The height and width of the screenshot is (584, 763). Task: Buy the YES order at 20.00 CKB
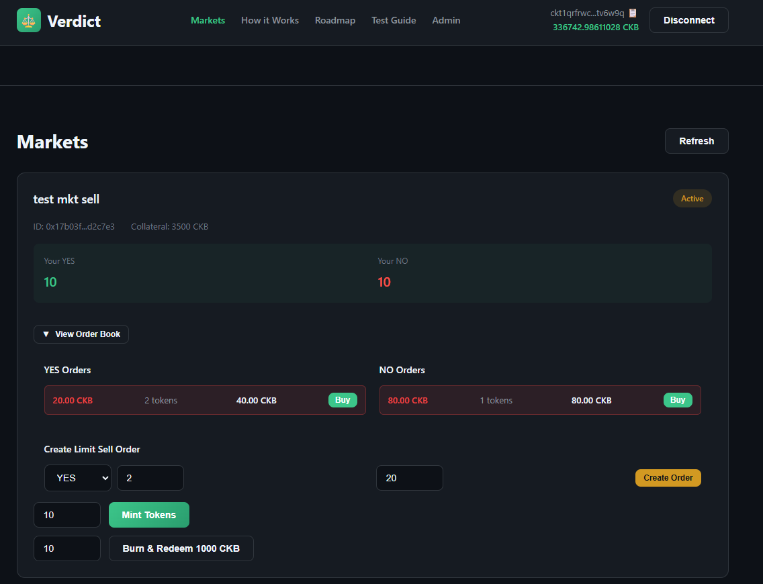343,400
